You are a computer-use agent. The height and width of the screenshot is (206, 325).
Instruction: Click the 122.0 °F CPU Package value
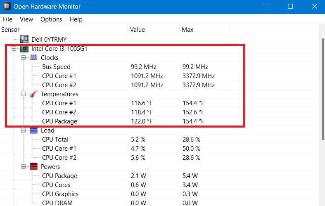click(x=142, y=121)
